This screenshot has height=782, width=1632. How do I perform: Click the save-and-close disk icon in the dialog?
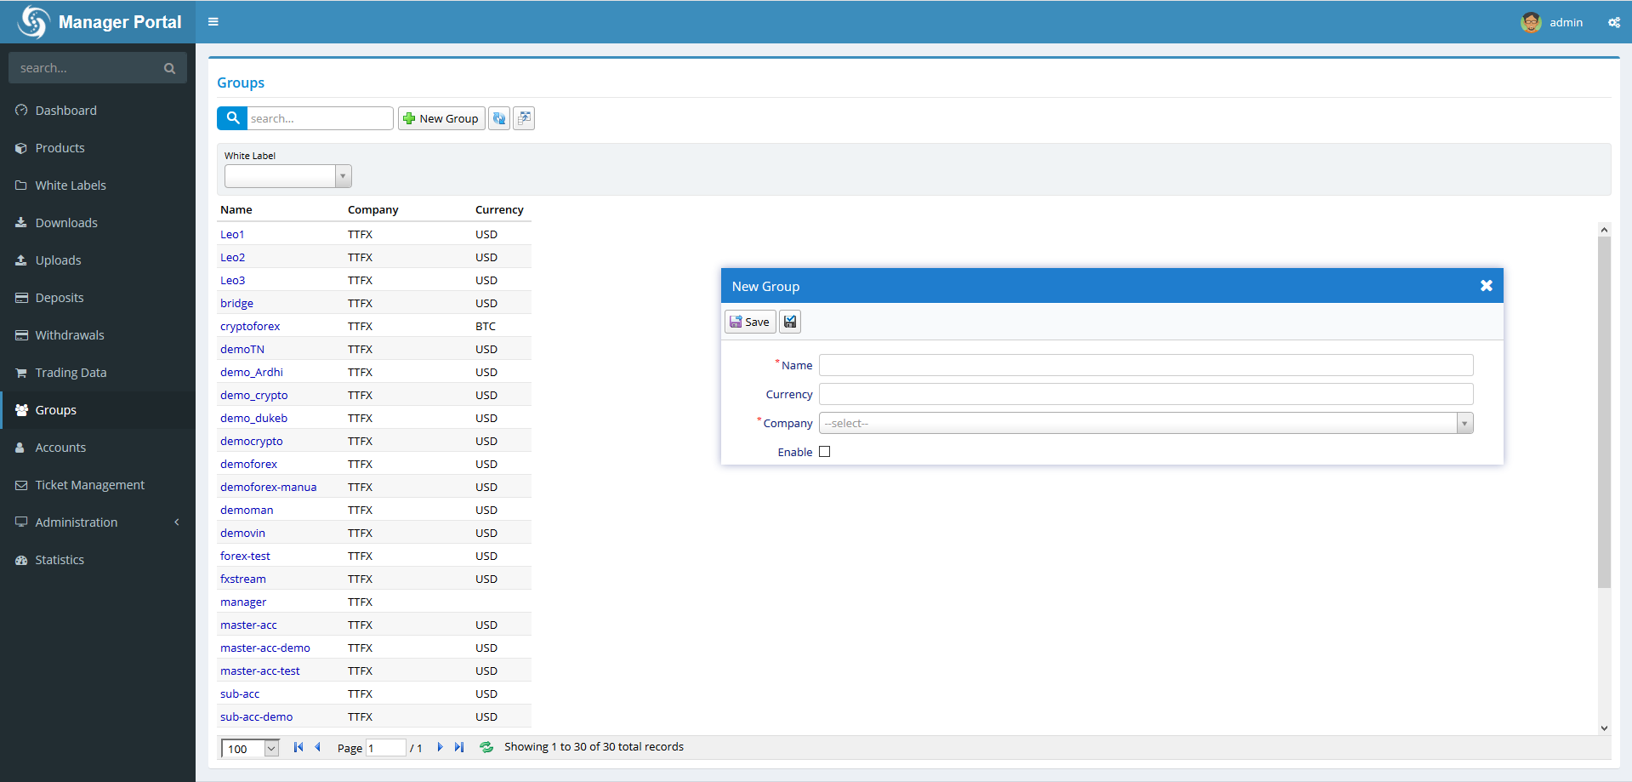pos(790,322)
